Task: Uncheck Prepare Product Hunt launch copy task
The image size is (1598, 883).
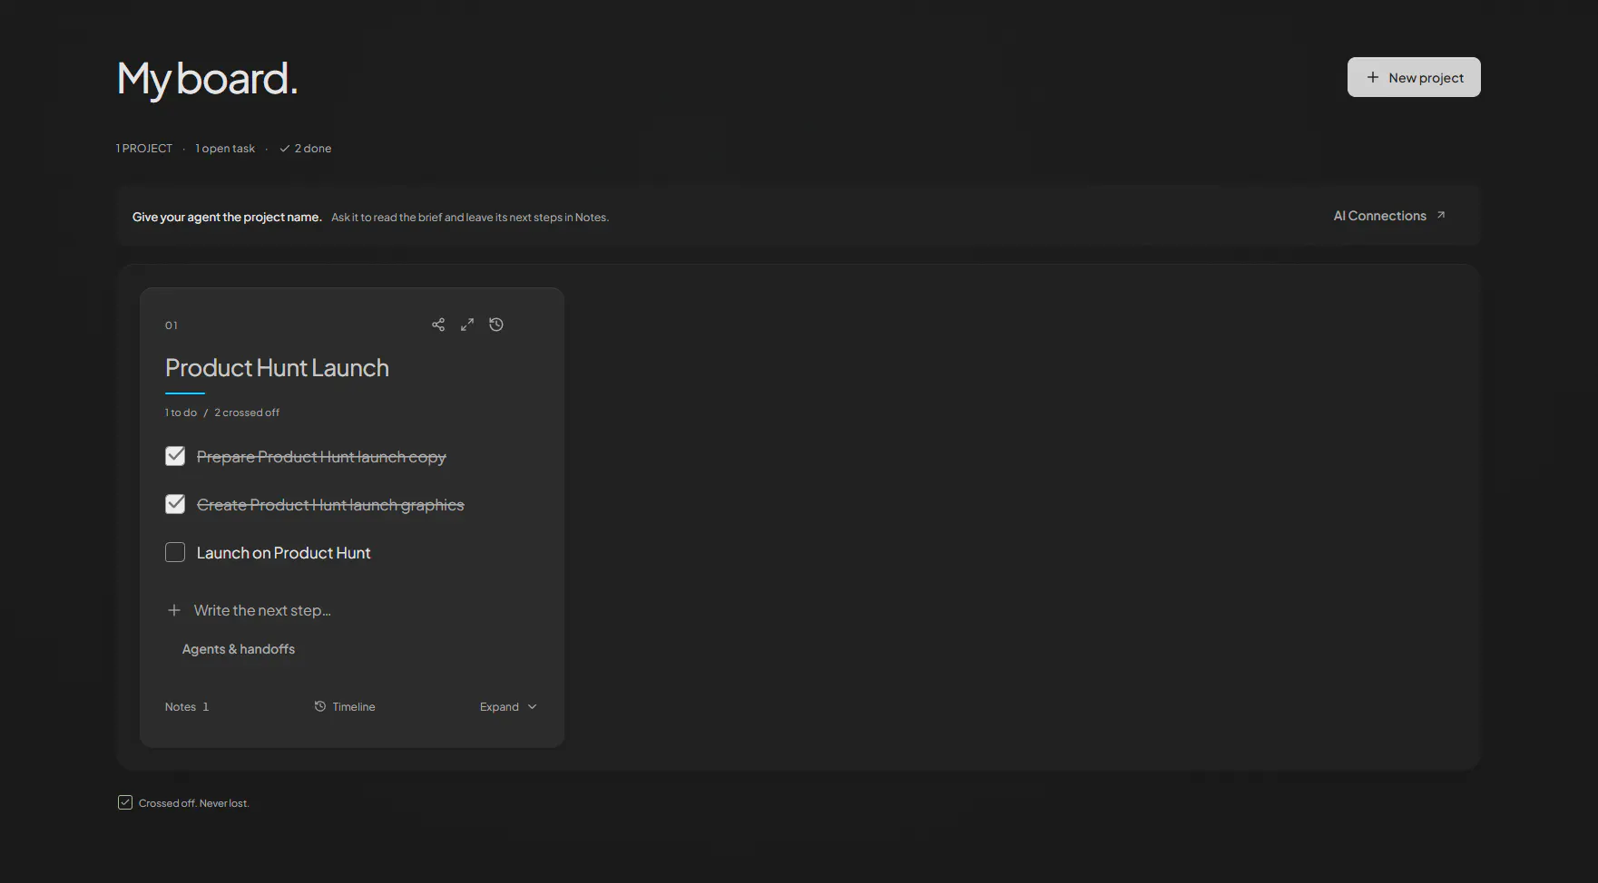Action: (175, 456)
